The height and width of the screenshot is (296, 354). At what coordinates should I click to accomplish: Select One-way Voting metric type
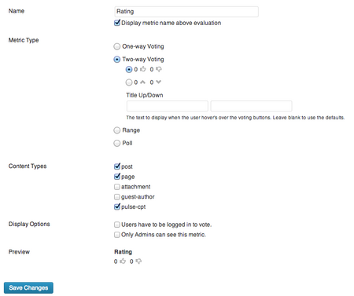click(x=117, y=46)
